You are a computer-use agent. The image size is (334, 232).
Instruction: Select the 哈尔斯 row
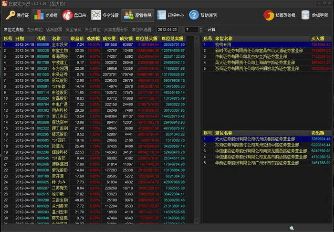tap(94, 194)
